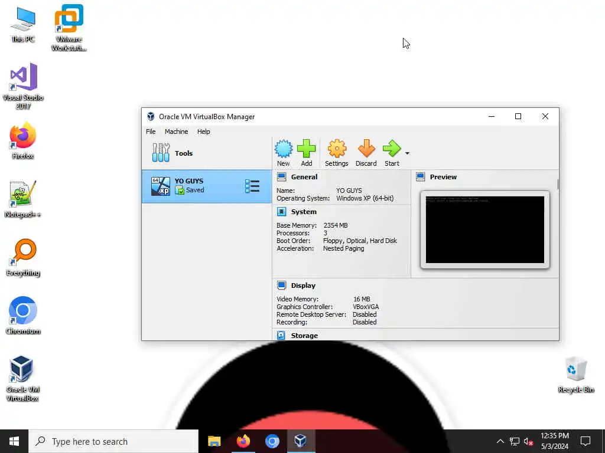This screenshot has width=605, height=453.
Task: Show hidden tray icons chevron
Action: click(500, 441)
